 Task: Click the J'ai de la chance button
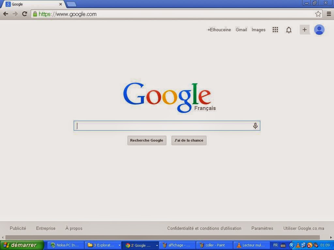(x=189, y=140)
